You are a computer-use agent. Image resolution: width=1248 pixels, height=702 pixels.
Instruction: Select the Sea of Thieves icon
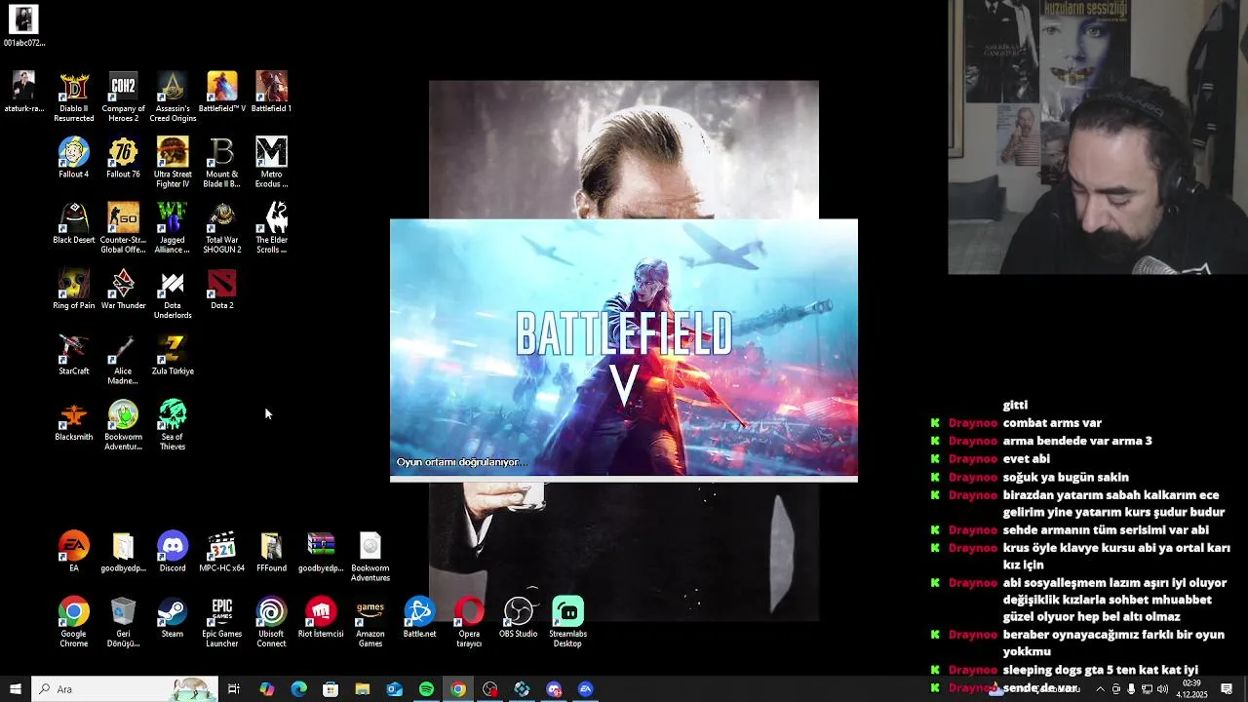[173, 424]
